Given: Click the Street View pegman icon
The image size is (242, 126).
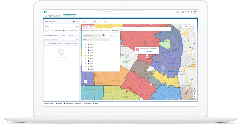Looking at the screenshot, I should [194, 89].
